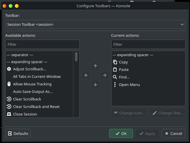Click the Find magnifier icon

pyautogui.click(x=115, y=77)
